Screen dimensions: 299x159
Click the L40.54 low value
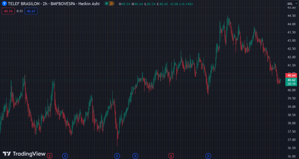(150, 4)
